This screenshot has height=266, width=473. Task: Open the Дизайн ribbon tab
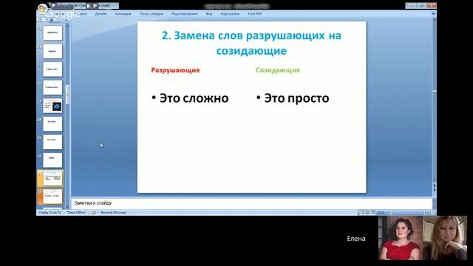[101, 14]
